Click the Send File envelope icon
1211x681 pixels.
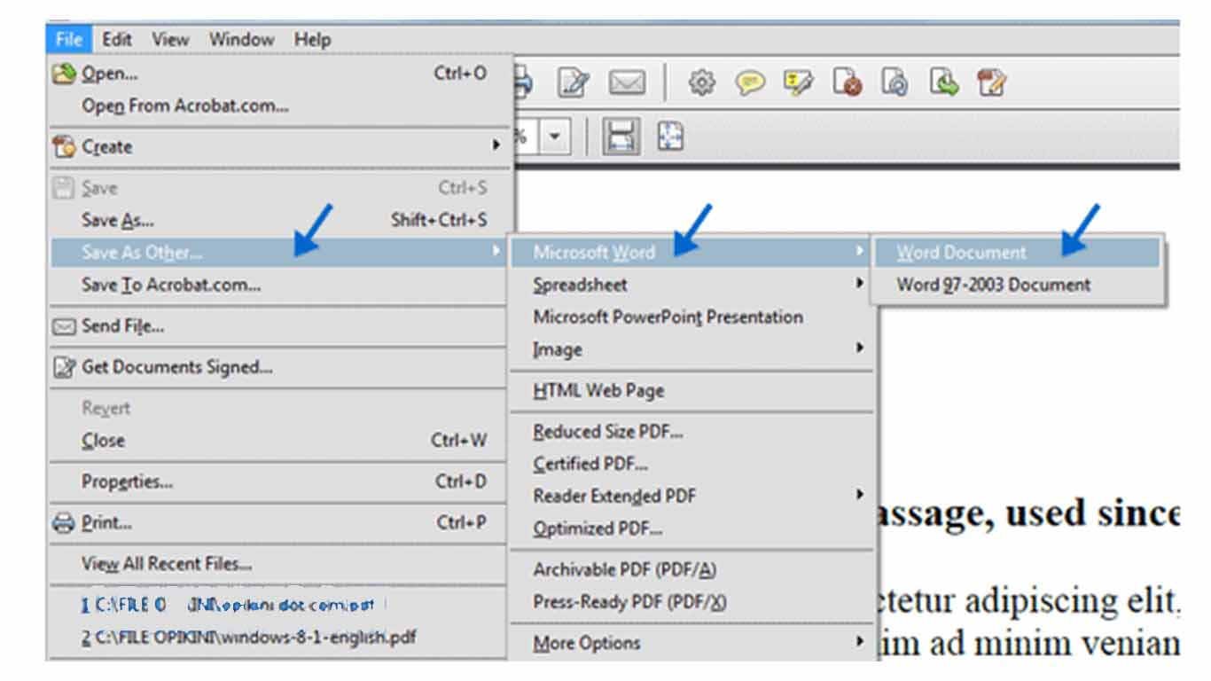pyautogui.click(x=65, y=326)
